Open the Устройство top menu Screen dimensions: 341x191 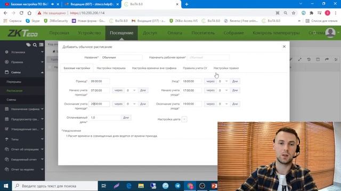coord(90,33)
